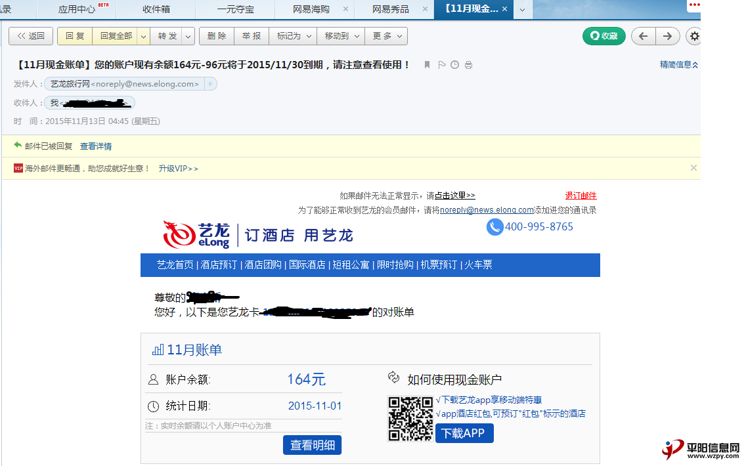Go to next email with right arrow

click(x=667, y=36)
